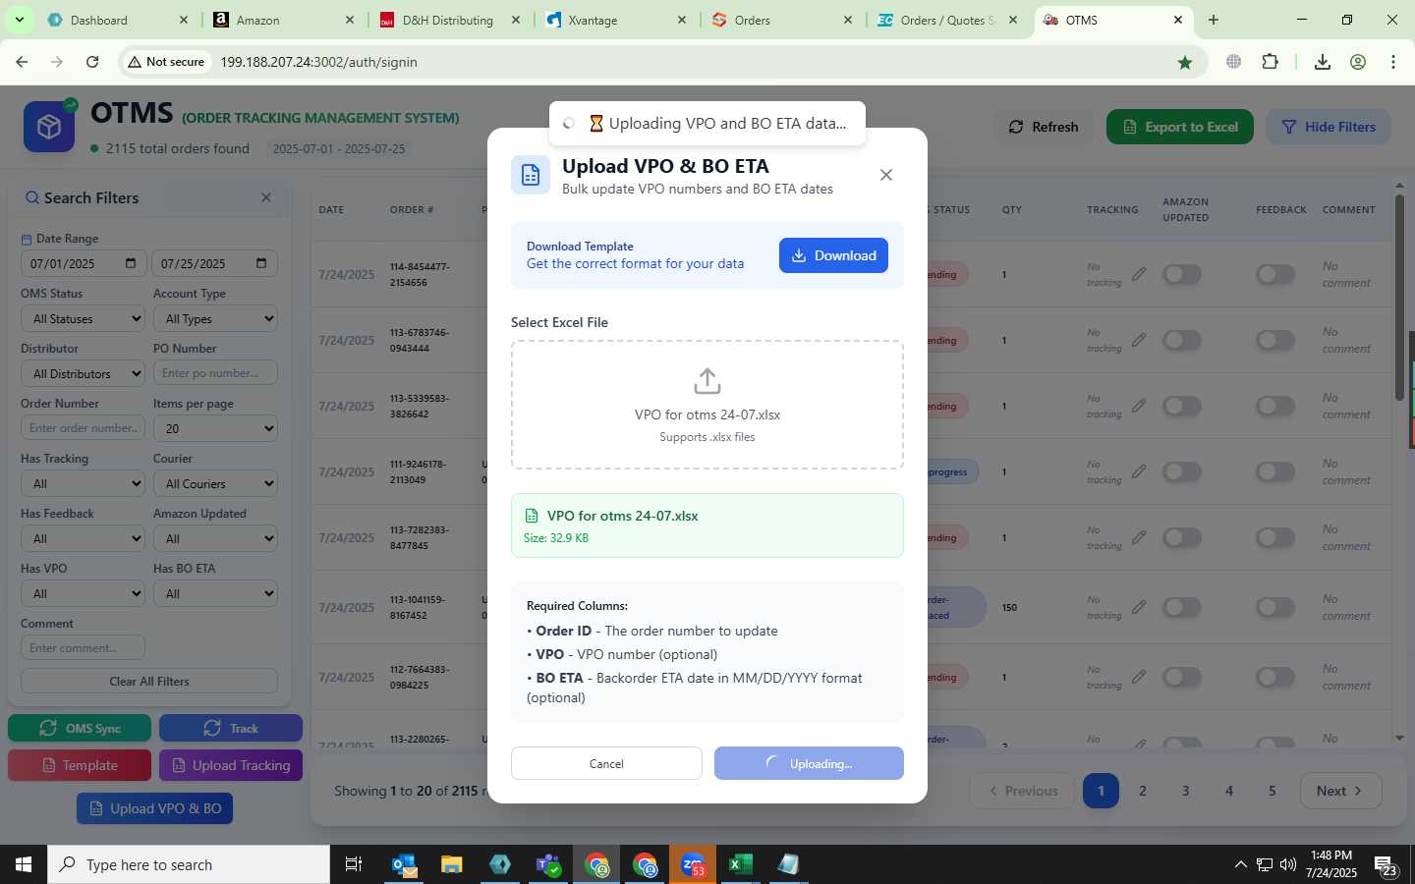The height and width of the screenshot is (884, 1415).
Task: Change Items per page dropdown
Action: [215, 428]
